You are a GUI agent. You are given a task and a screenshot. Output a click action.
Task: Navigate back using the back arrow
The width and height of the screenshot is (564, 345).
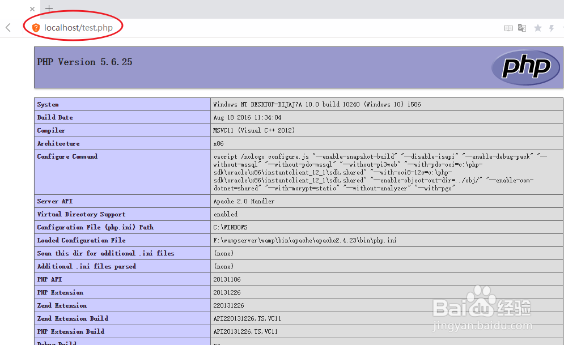click(x=7, y=27)
